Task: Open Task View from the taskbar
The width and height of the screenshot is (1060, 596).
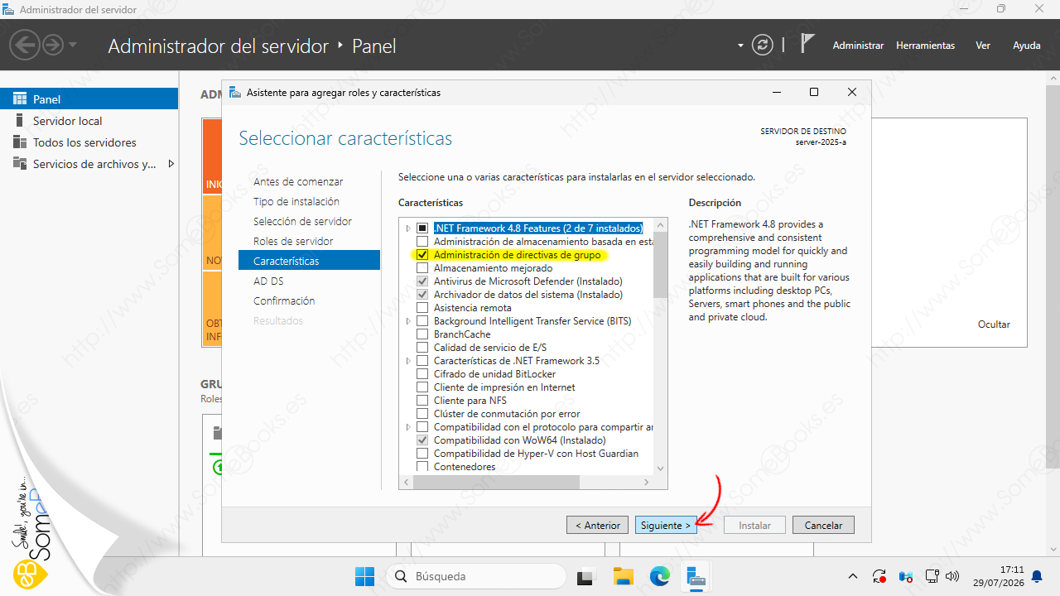Action: (x=585, y=576)
